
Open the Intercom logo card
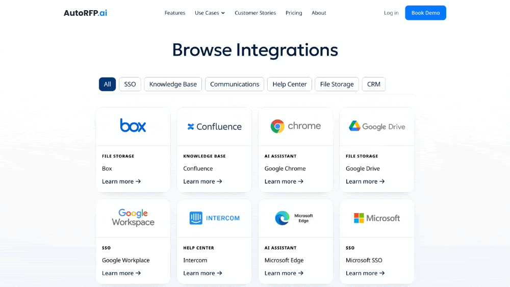[214, 218]
